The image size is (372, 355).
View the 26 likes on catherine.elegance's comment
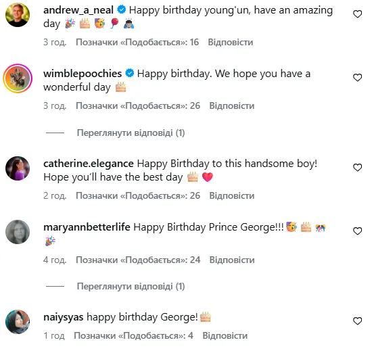pyautogui.click(x=138, y=195)
